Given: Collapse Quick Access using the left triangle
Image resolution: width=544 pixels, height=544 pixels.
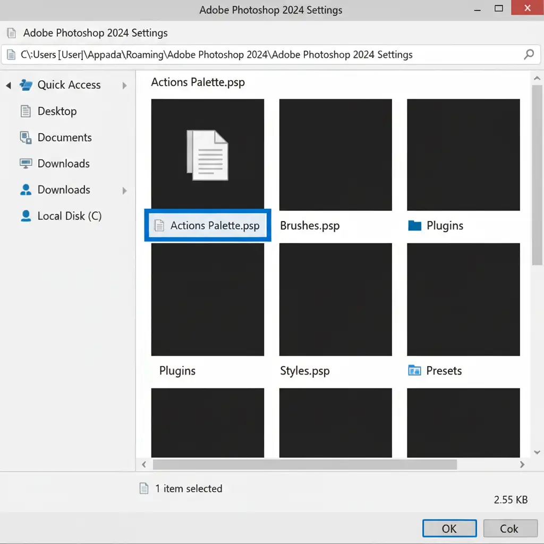Looking at the screenshot, I should click(8, 85).
